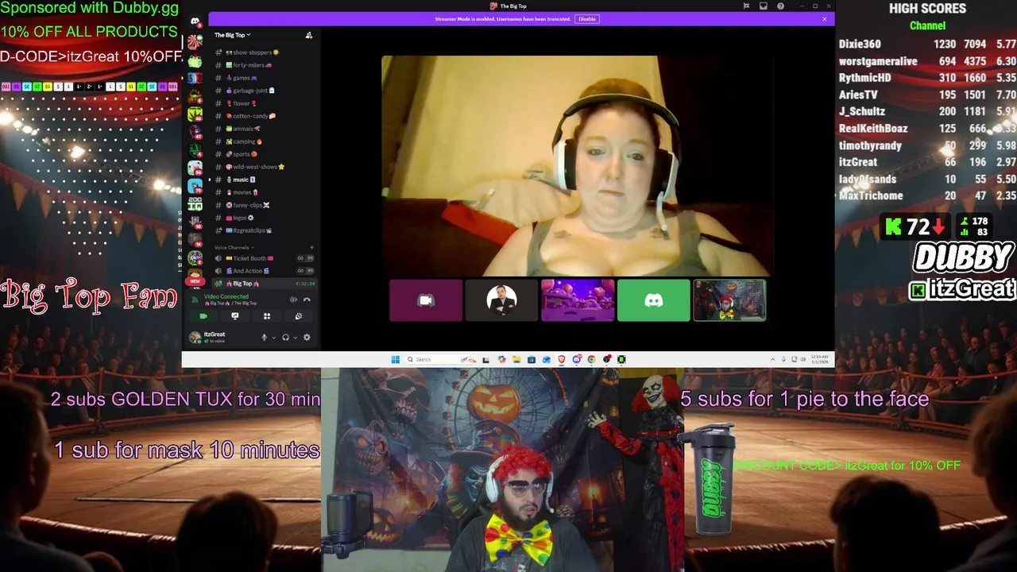Open The Big Top server dropdown
This screenshot has width=1017, height=572.
tap(232, 35)
